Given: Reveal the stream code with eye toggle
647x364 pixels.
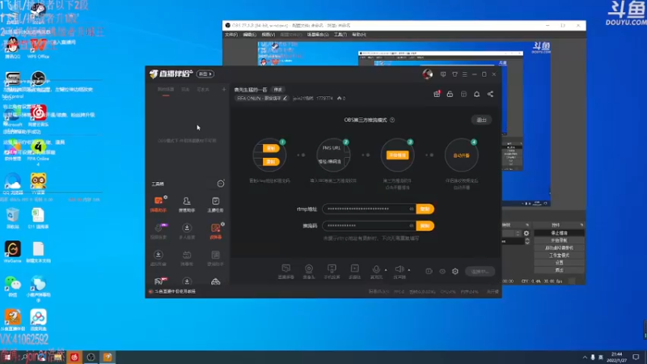Looking at the screenshot, I should pos(412,226).
